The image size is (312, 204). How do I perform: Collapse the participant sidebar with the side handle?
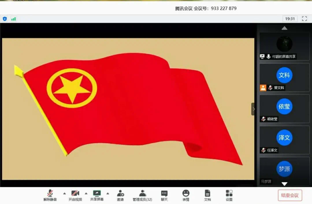pos(253,109)
